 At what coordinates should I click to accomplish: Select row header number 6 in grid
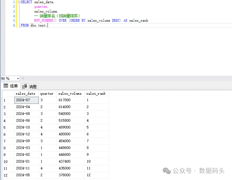click(8, 134)
